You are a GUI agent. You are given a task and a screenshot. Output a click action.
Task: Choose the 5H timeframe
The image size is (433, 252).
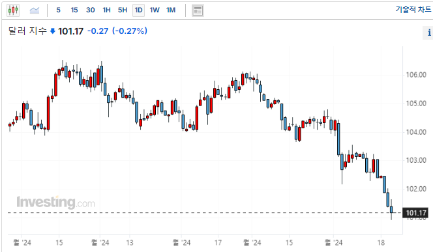pos(123,10)
